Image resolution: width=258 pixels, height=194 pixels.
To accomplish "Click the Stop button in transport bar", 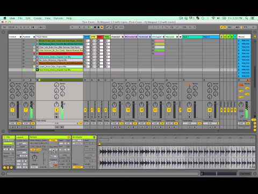I will coord(95,27).
